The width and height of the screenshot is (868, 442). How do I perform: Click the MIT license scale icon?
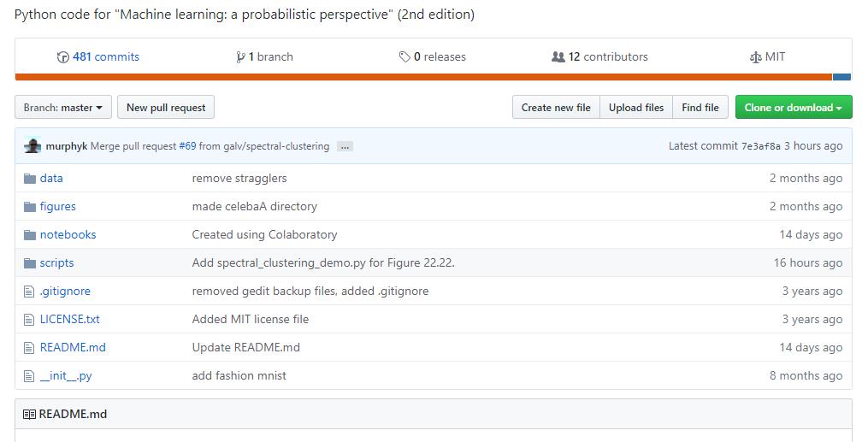pyautogui.click(x=756, y=57)
